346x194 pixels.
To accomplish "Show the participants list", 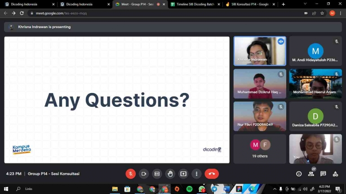I will click(311, 174).
